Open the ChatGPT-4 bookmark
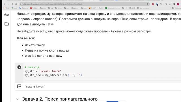The image size is (181, 102). click(96, 8)
